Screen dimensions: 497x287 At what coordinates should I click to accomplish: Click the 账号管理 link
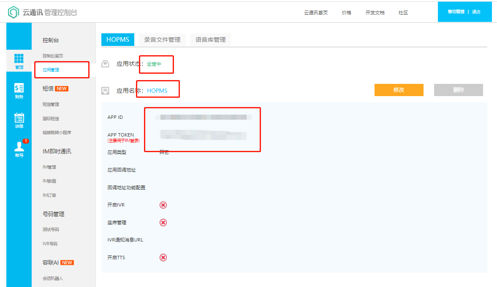point(456,12)
